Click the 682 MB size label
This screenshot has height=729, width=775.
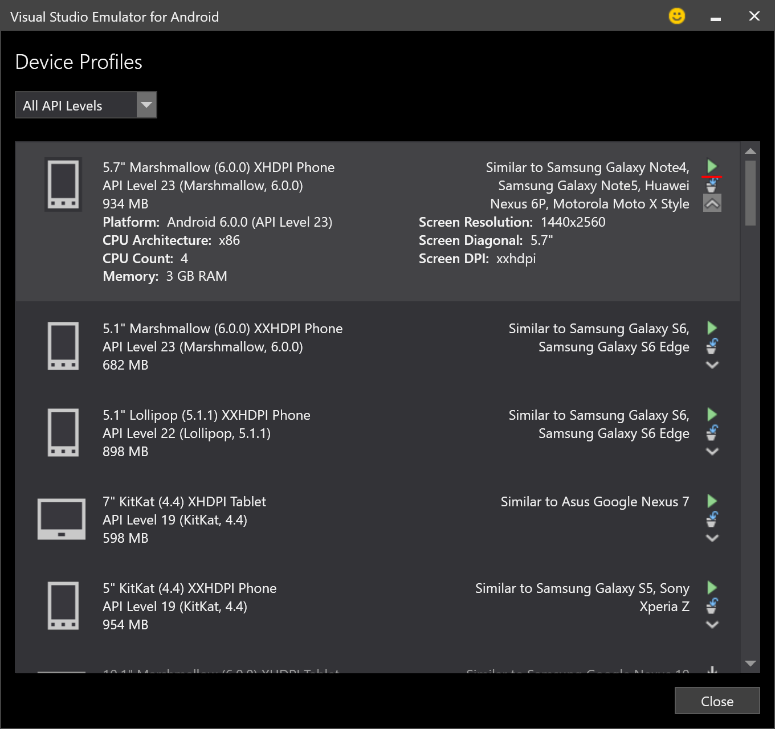[125, 365]
